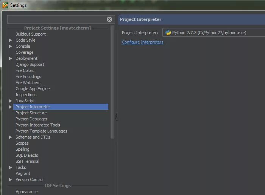Open SQL Dialects settings

tap(27, 155)
